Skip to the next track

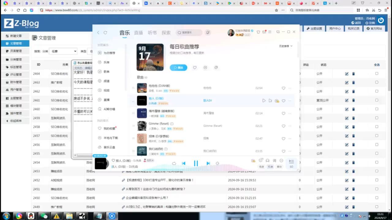pos(208,163)
